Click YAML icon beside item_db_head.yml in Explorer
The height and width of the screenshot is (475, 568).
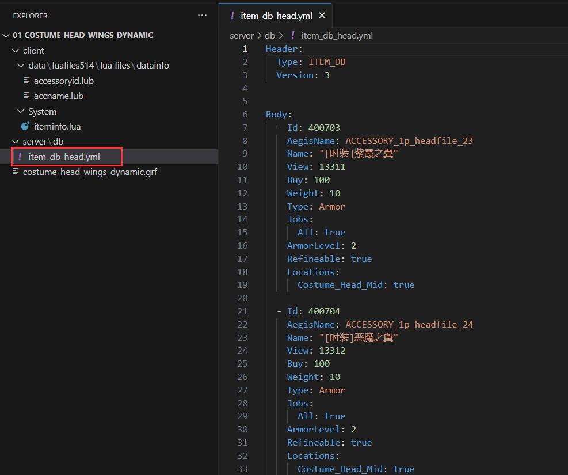click(x=20, y=157)
